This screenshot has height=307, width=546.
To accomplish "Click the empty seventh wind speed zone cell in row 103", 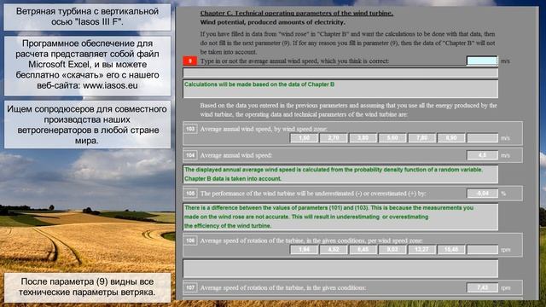I will [482, 138].
